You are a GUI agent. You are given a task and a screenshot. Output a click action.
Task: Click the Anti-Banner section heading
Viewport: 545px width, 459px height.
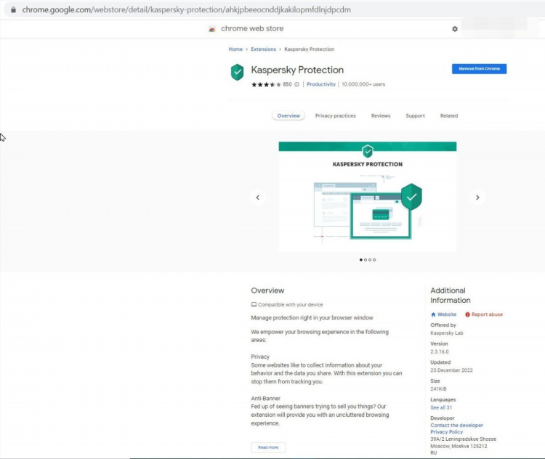point(265,399)
